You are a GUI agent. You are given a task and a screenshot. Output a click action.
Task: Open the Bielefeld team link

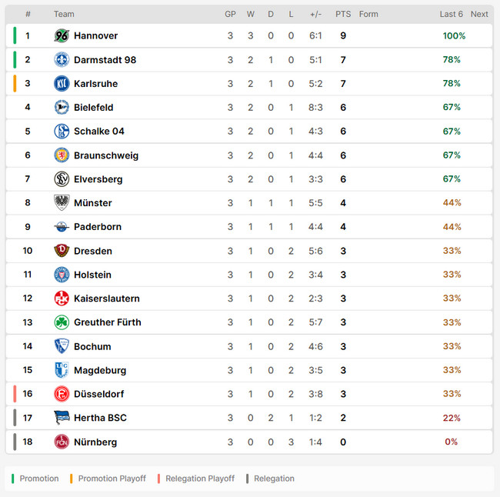tap(93, 107)
